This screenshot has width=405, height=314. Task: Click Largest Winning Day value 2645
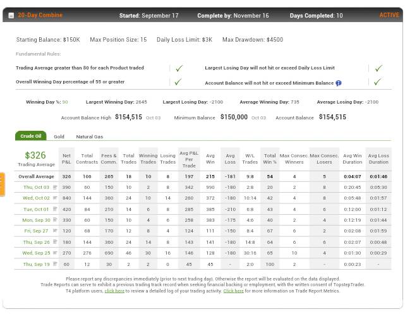coord(141,102)
